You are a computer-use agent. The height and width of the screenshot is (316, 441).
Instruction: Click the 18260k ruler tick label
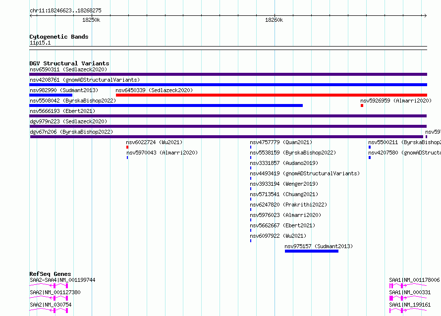pos(274,20)
